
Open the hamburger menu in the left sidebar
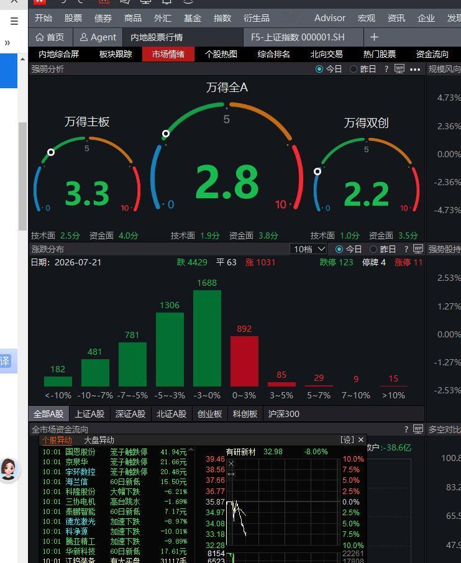coord(14,21)
